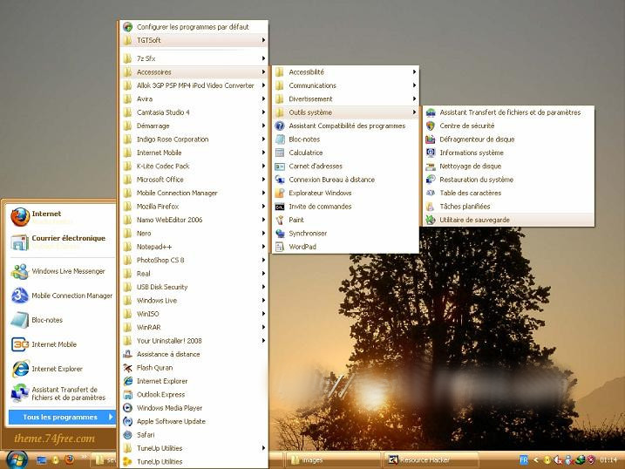Open the WinISO folder
Viewport: 625px width, 469px height.
(x=194, y=314)
